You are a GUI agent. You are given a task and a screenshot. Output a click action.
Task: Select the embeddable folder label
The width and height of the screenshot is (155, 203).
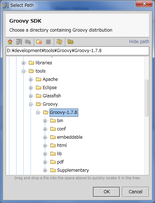[70, 137]
